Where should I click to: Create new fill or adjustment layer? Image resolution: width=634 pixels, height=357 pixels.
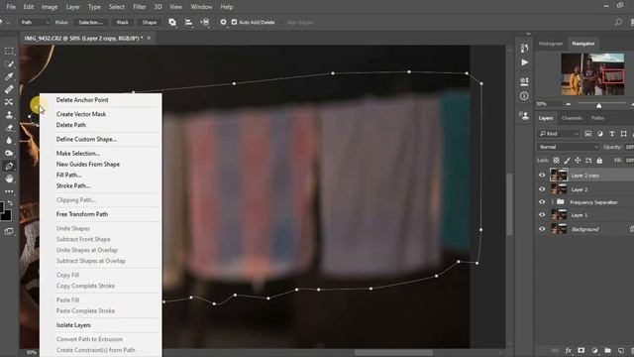coord(594,350)
